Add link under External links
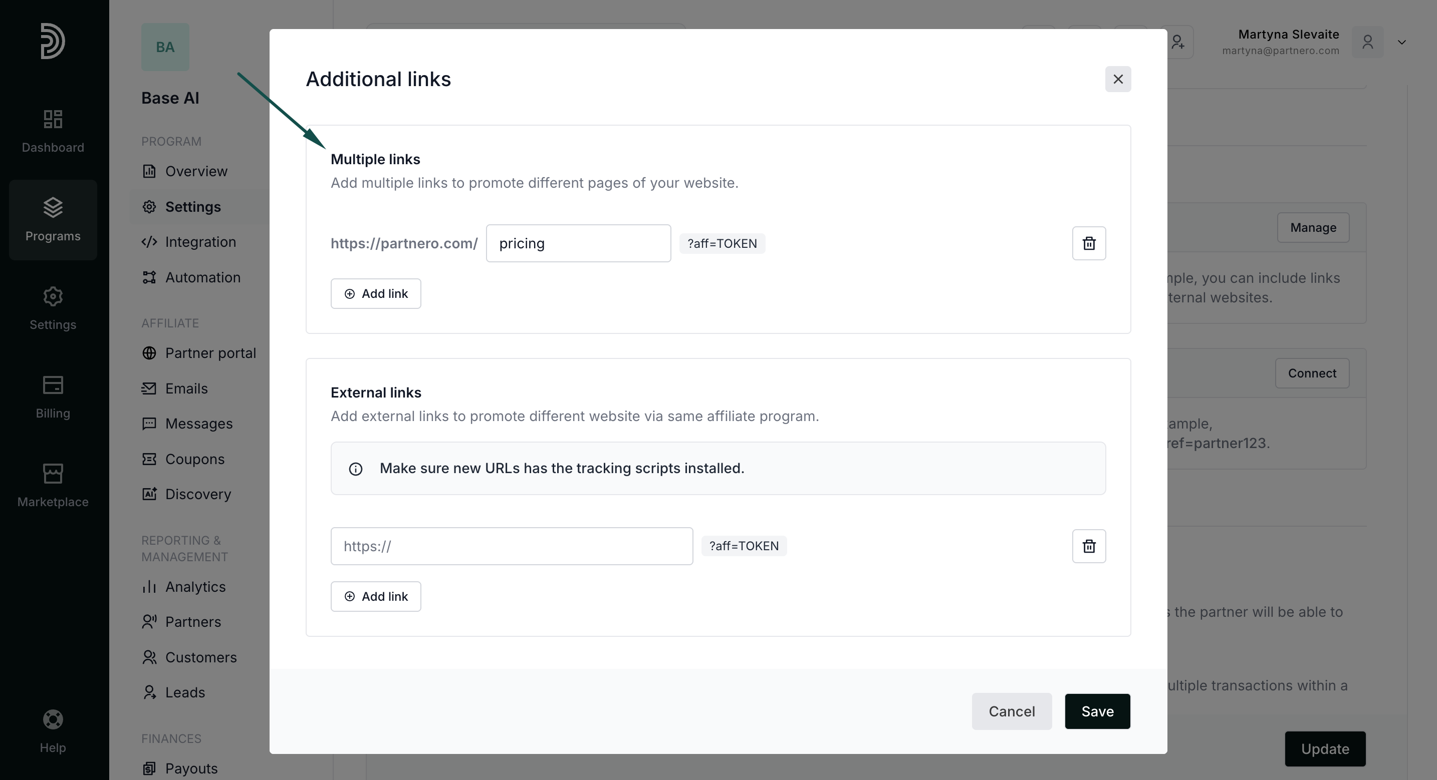The width and height of the screenshot is (1437, 780). pyautogui.click(x=375, y=596)
